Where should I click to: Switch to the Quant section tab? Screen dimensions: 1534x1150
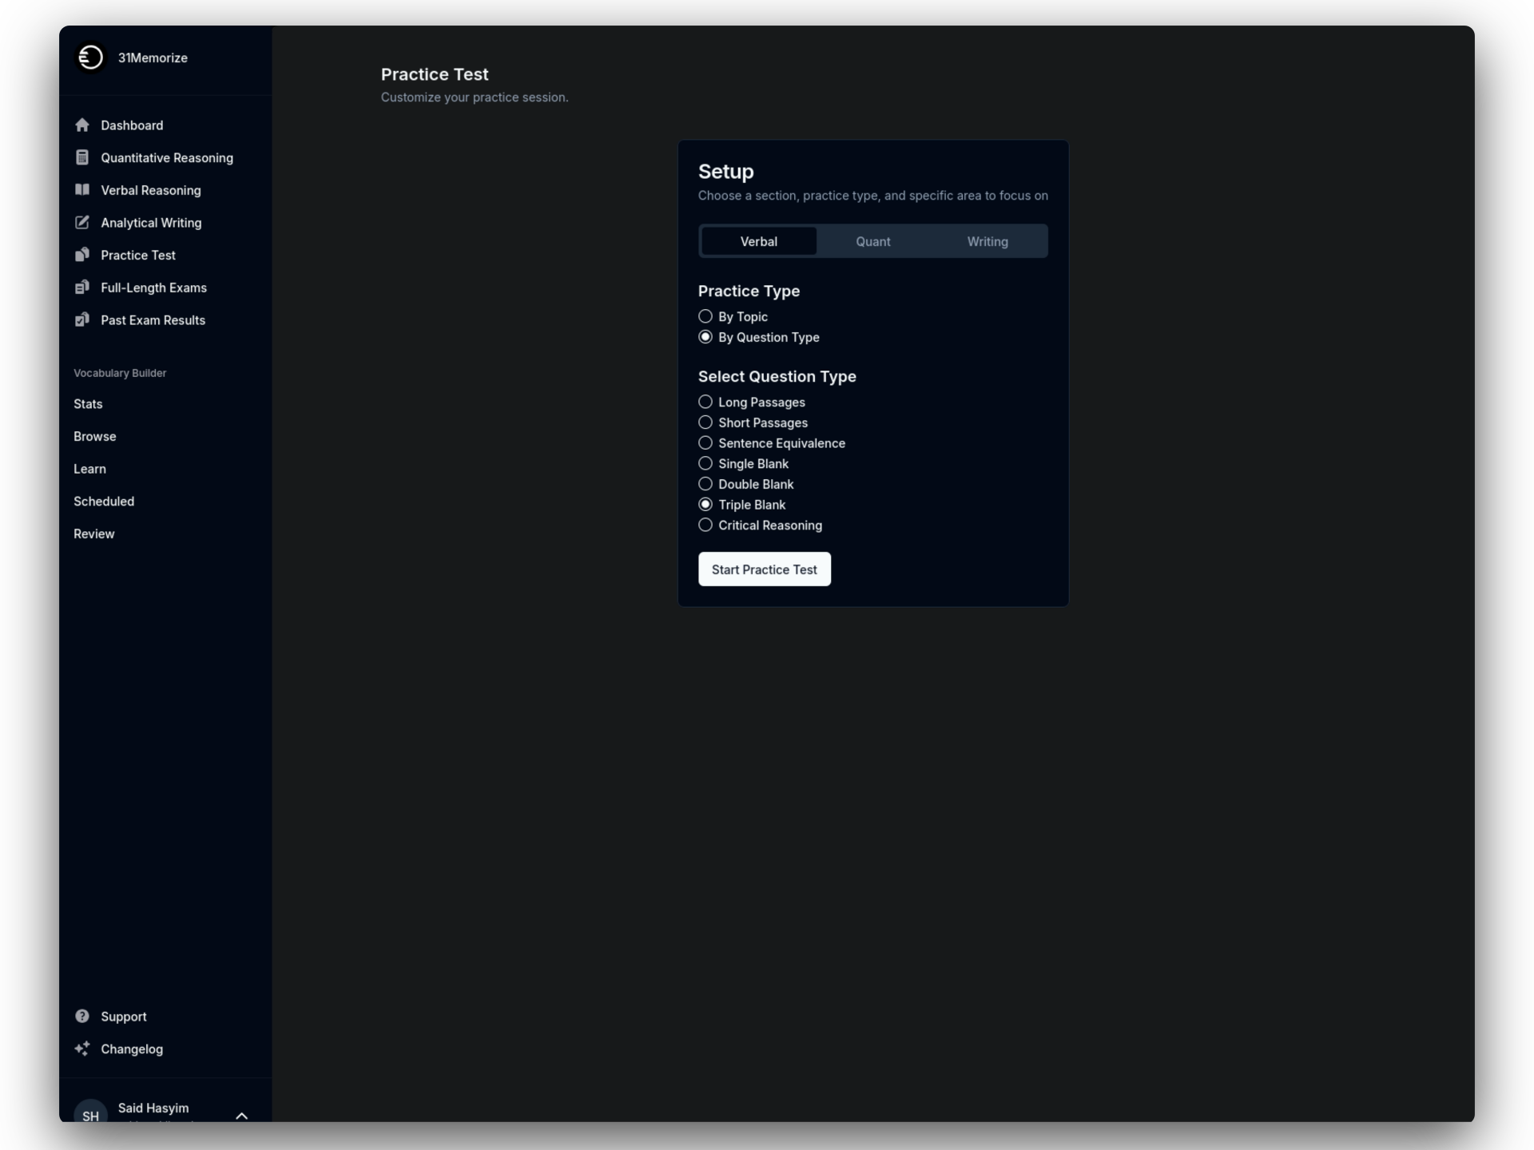click(872, 241)
